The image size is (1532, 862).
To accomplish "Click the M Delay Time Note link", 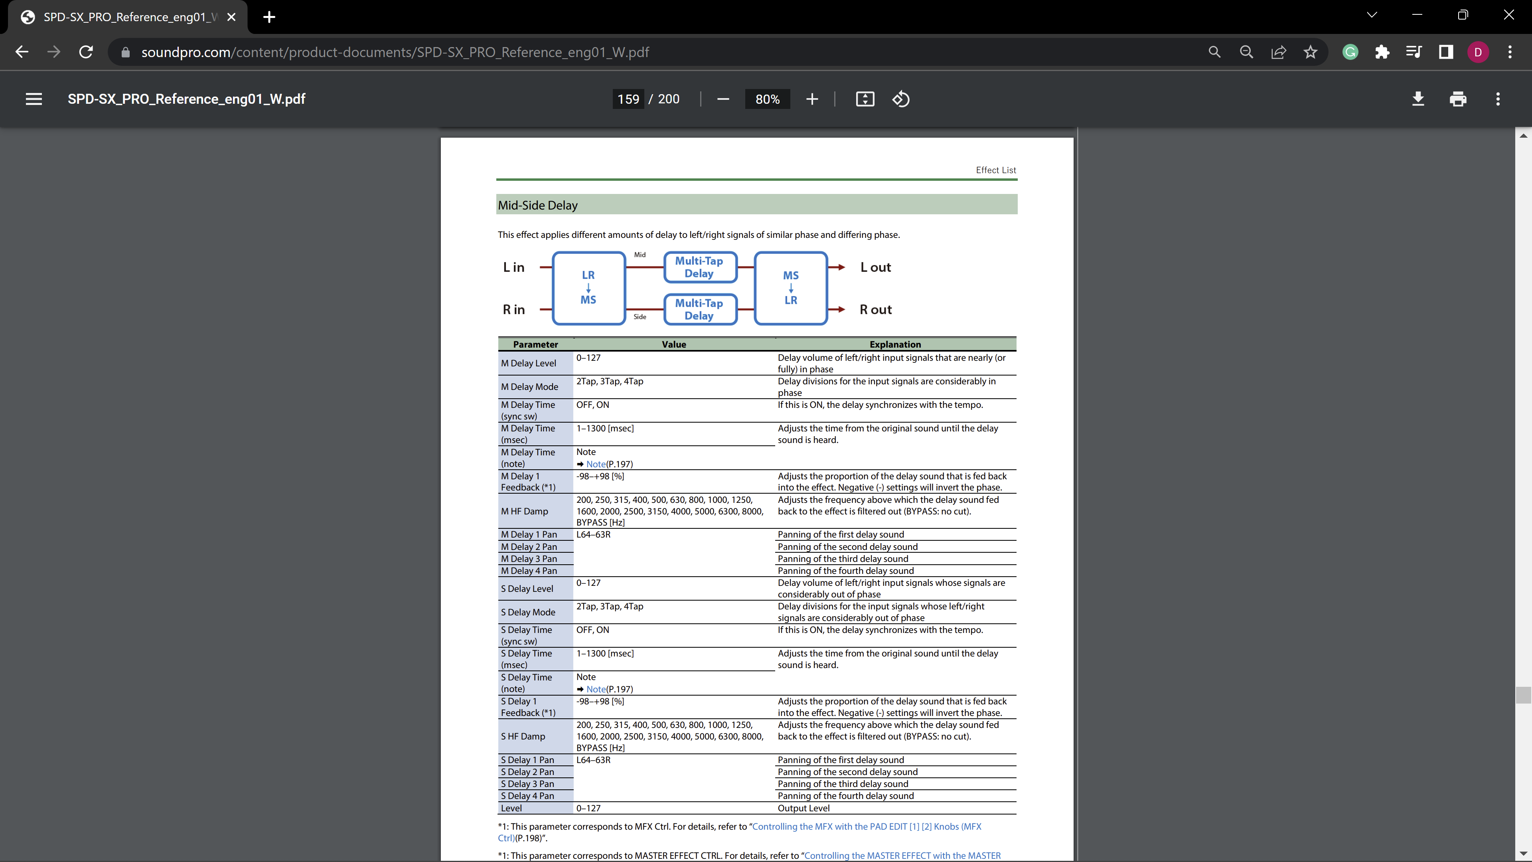I will click(x=595, y=464).
